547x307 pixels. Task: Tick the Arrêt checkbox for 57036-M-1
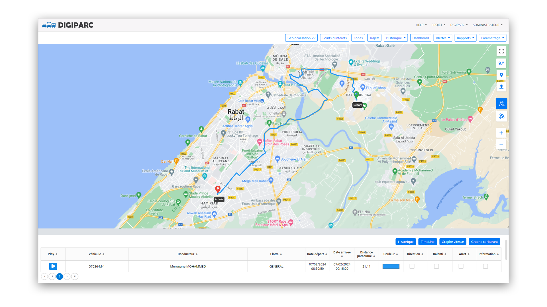[461, 266]
